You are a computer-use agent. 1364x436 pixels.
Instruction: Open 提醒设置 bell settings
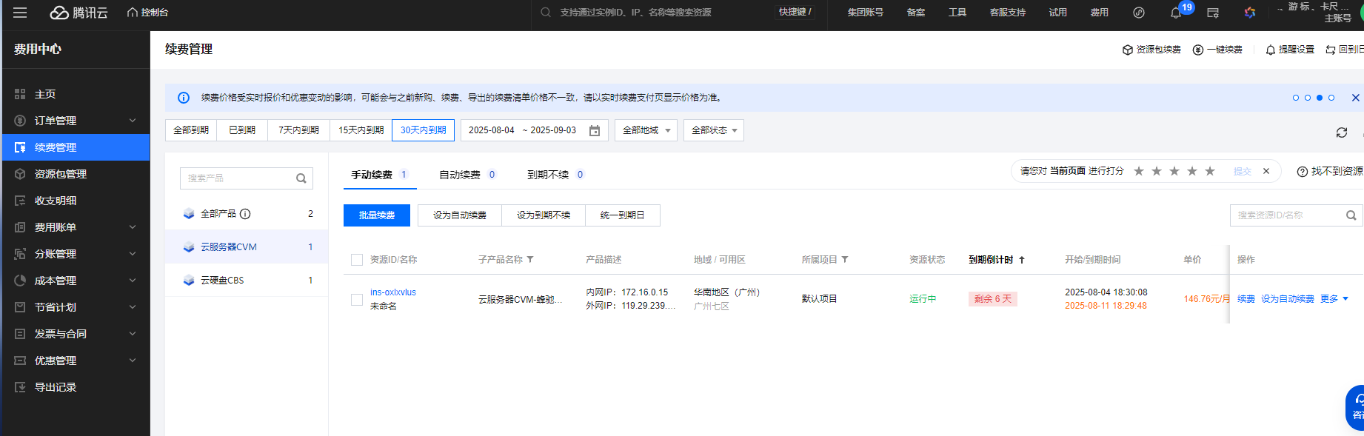1290,50
